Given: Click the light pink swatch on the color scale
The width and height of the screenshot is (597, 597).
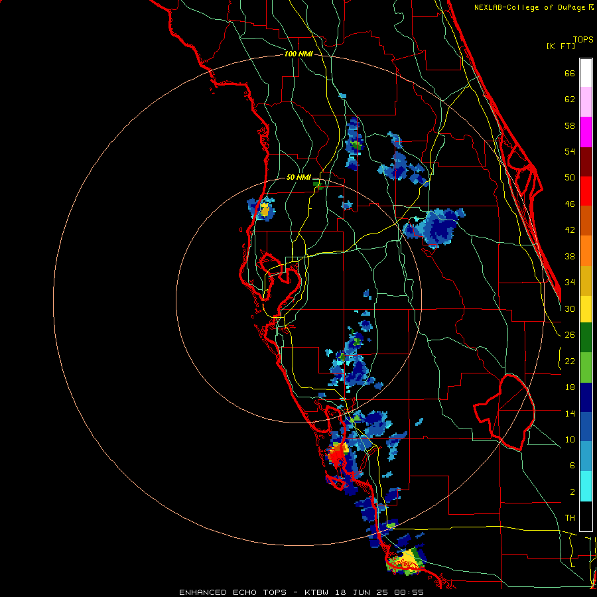Looking at the screenshot, I should 586,101.
